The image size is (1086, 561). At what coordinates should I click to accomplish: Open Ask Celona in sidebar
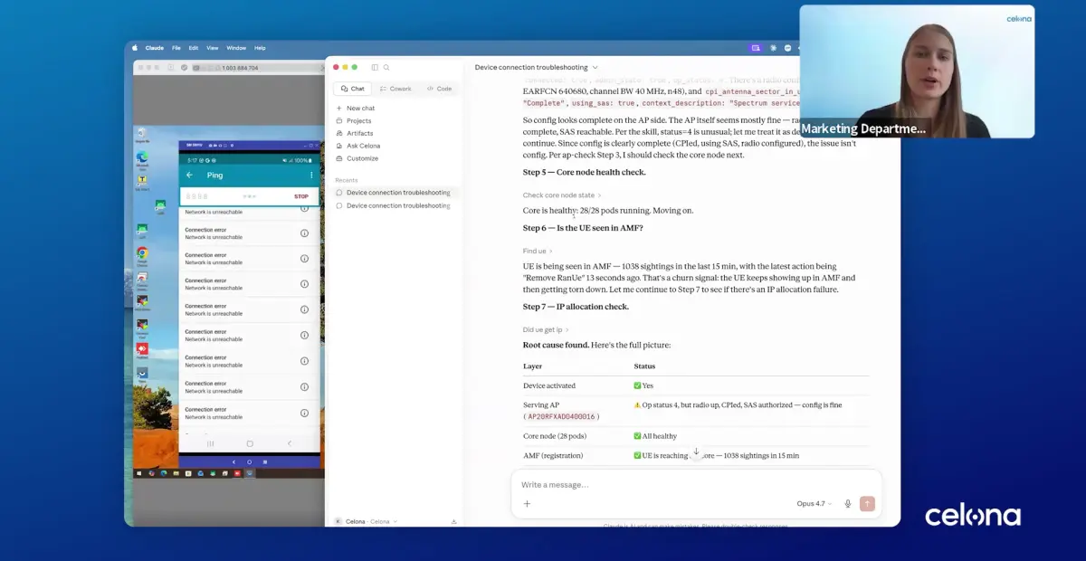(357, 146)
